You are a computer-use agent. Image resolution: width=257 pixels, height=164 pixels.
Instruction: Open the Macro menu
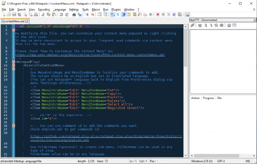point(96,9)
